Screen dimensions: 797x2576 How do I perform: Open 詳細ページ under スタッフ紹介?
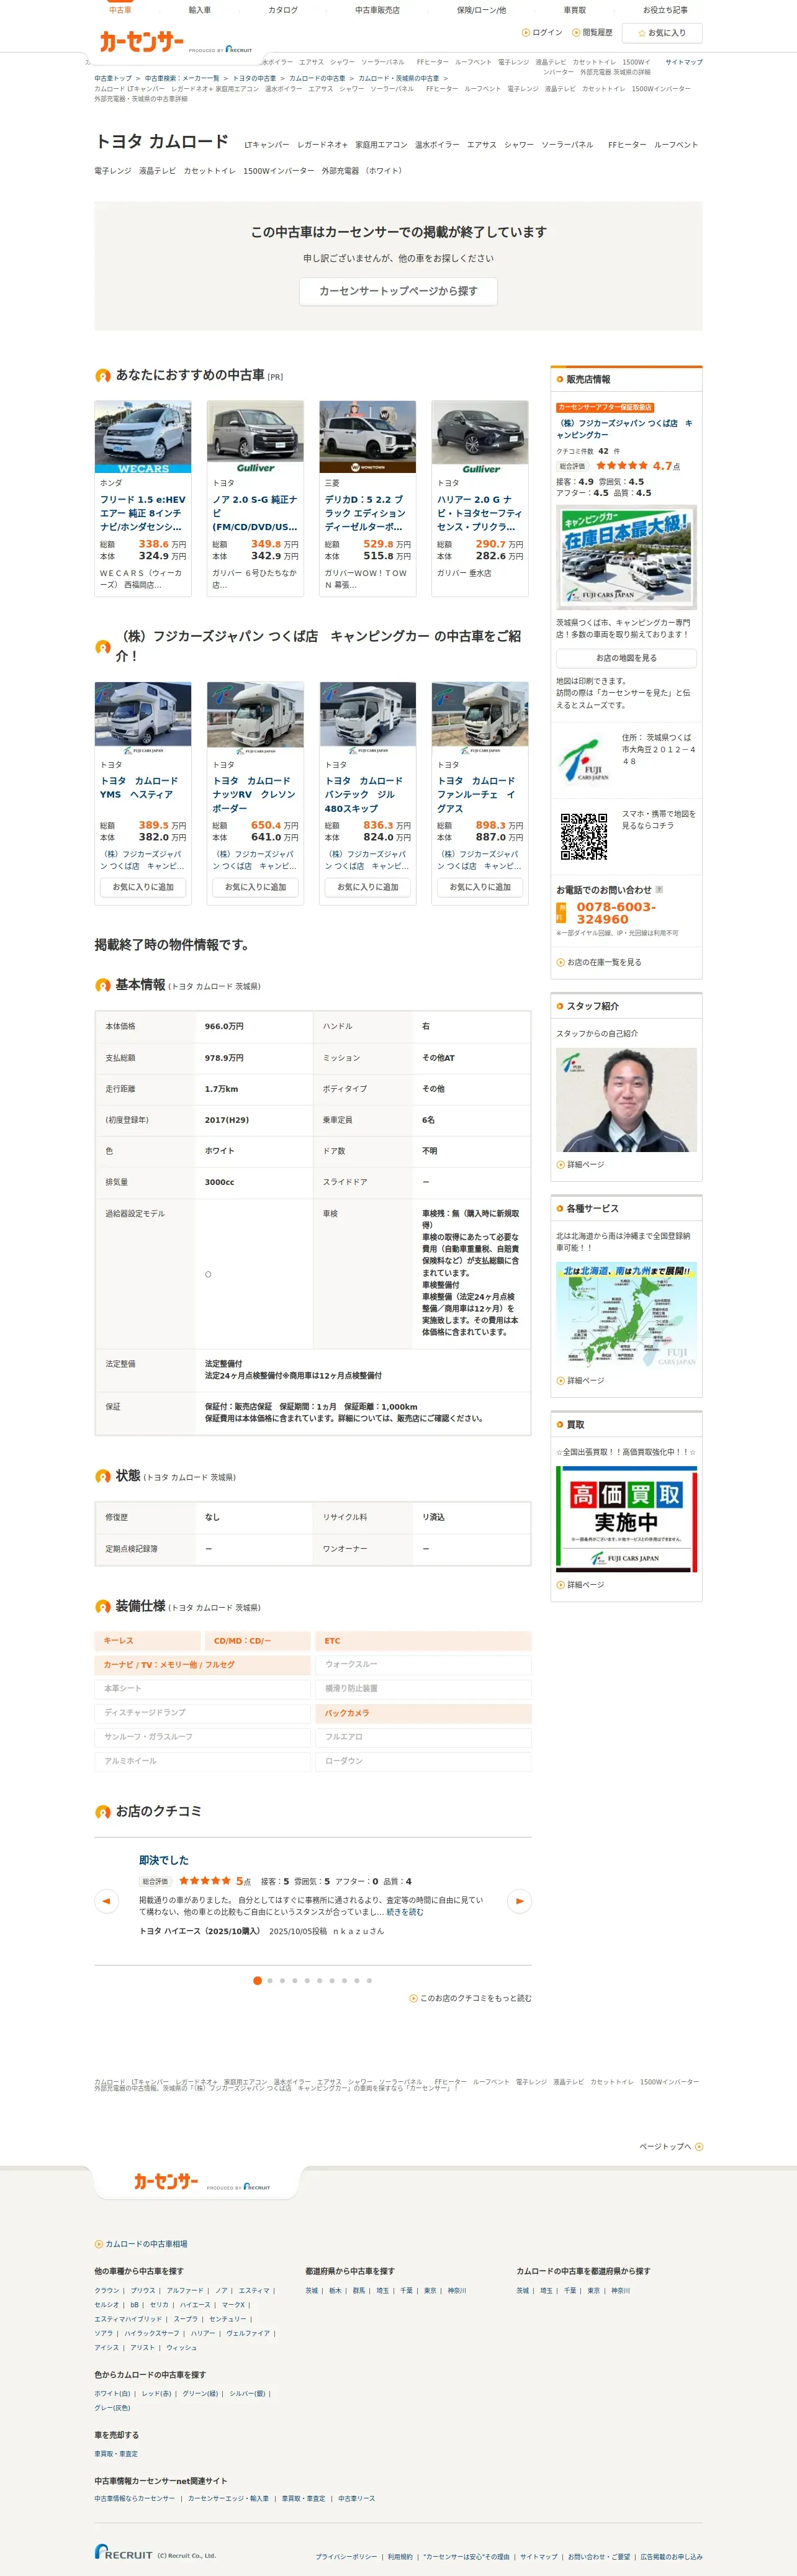585,1165
